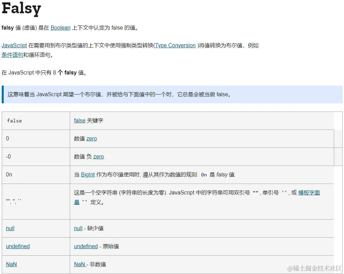Follow the Type Conversion link
This screenshot has height=274, width=344.
click(175, 45)
